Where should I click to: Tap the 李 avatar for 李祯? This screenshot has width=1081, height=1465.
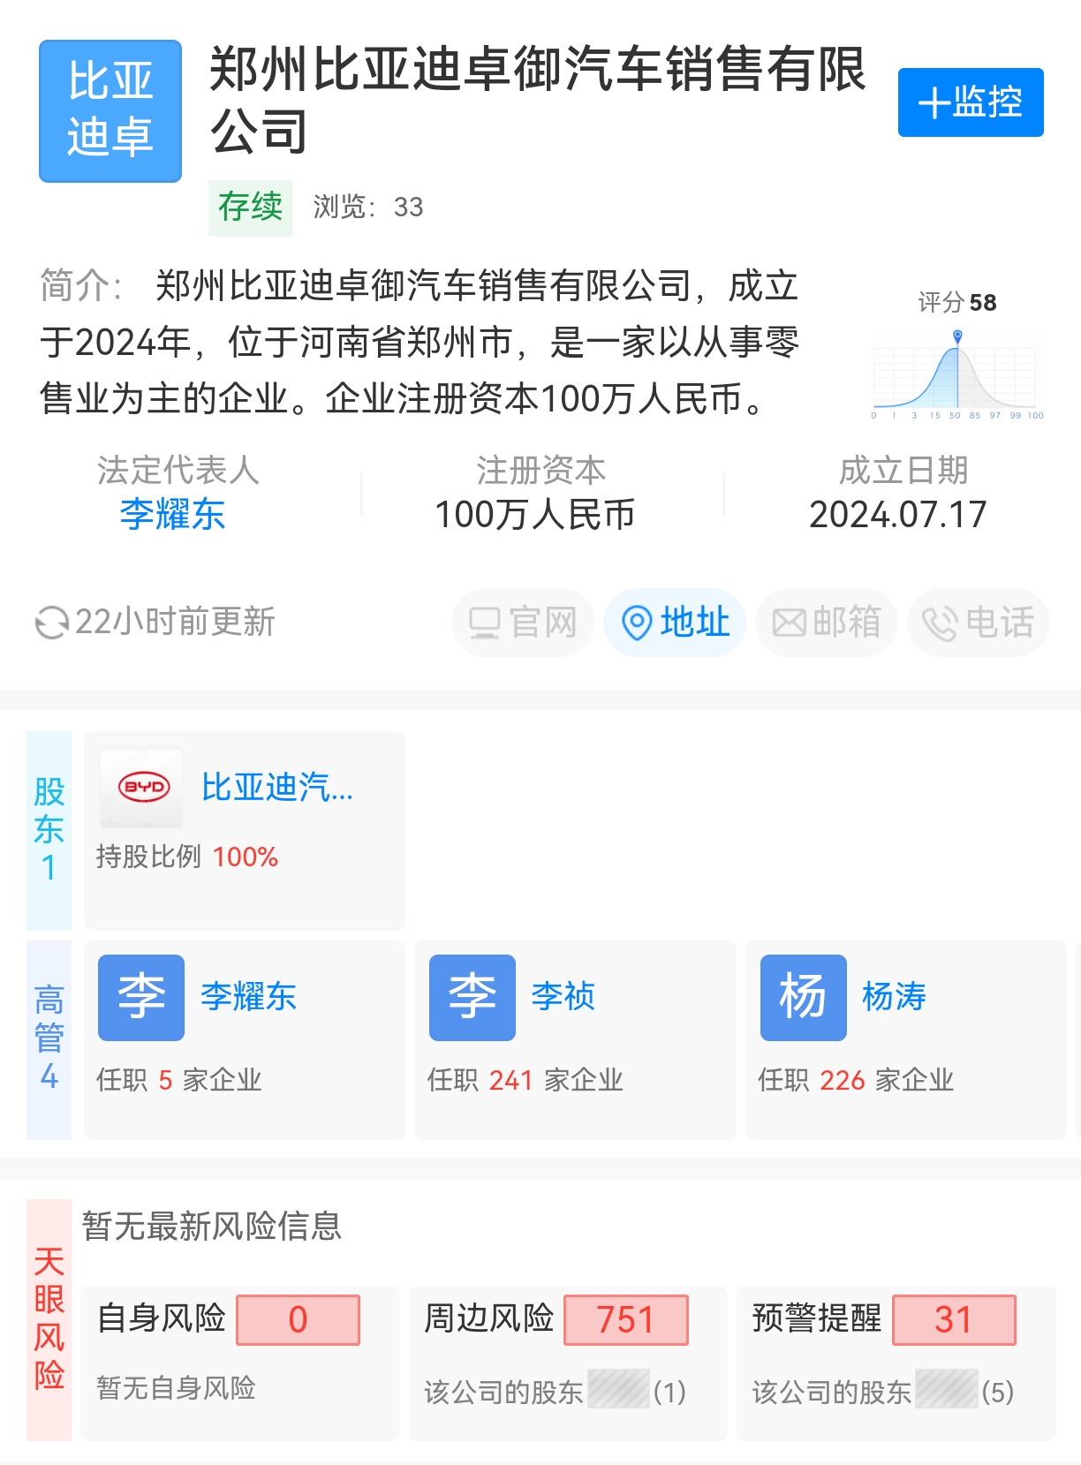point(472,997)
